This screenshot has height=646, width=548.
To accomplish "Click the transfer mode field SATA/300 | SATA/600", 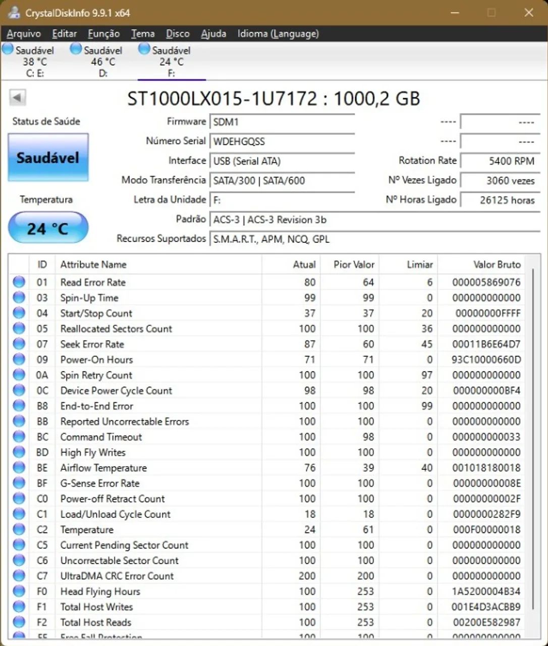I will point(282,181).
